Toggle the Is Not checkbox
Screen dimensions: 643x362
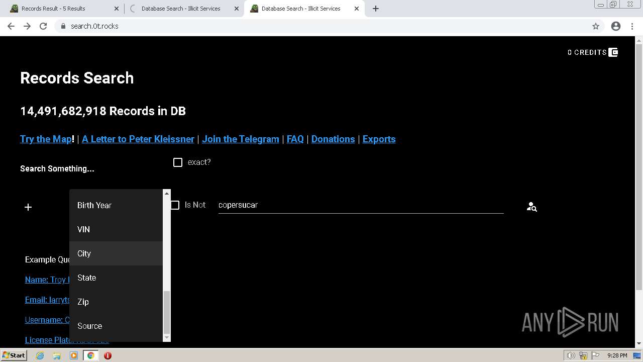tap(175, 205)
